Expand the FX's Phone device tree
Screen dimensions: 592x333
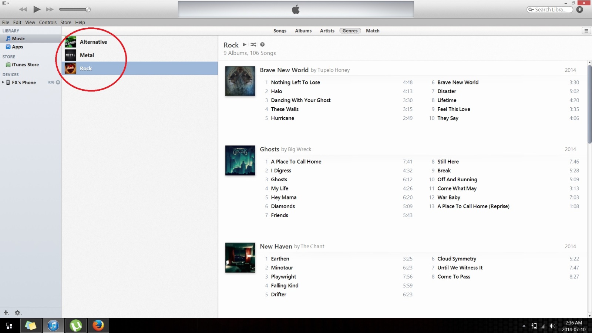(x=3, y=82)
